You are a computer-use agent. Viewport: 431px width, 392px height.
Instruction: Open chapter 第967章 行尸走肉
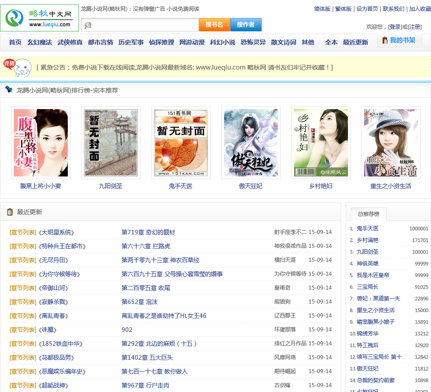click(x=145, y=386)
